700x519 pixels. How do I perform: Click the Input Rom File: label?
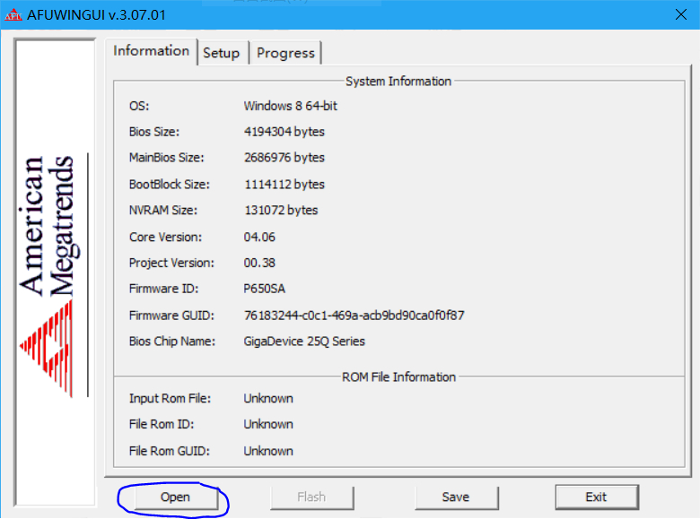[x=170, y=399]
